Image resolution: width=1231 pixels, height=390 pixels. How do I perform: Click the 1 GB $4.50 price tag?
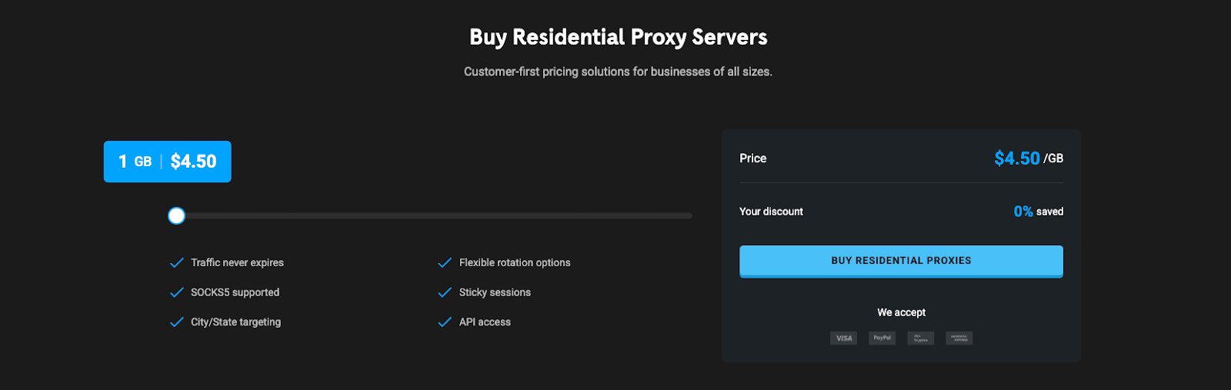(168, 162)
